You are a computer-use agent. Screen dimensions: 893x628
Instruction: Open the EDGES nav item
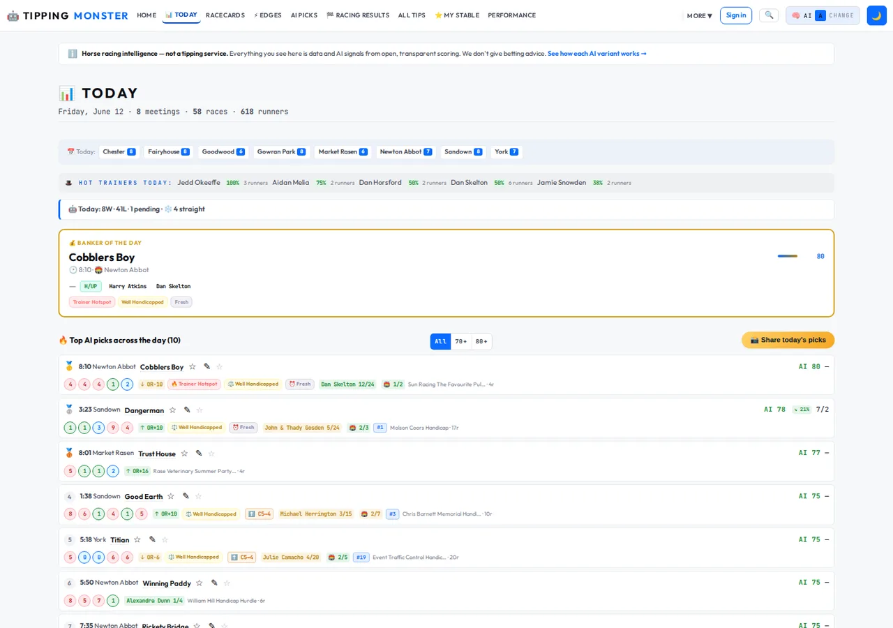[268, 15]
